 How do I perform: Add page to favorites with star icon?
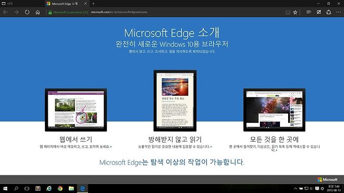pyautogui.click(x=295, y=12)
